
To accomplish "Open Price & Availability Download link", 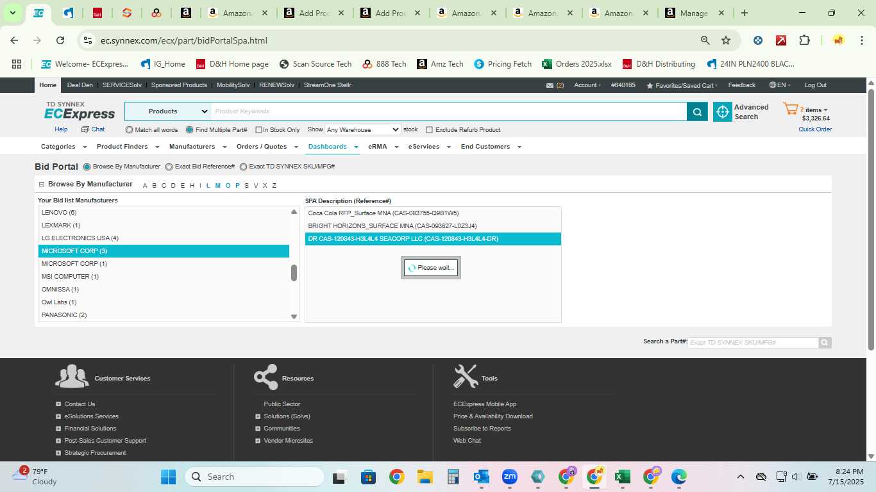I will (493, 416).
